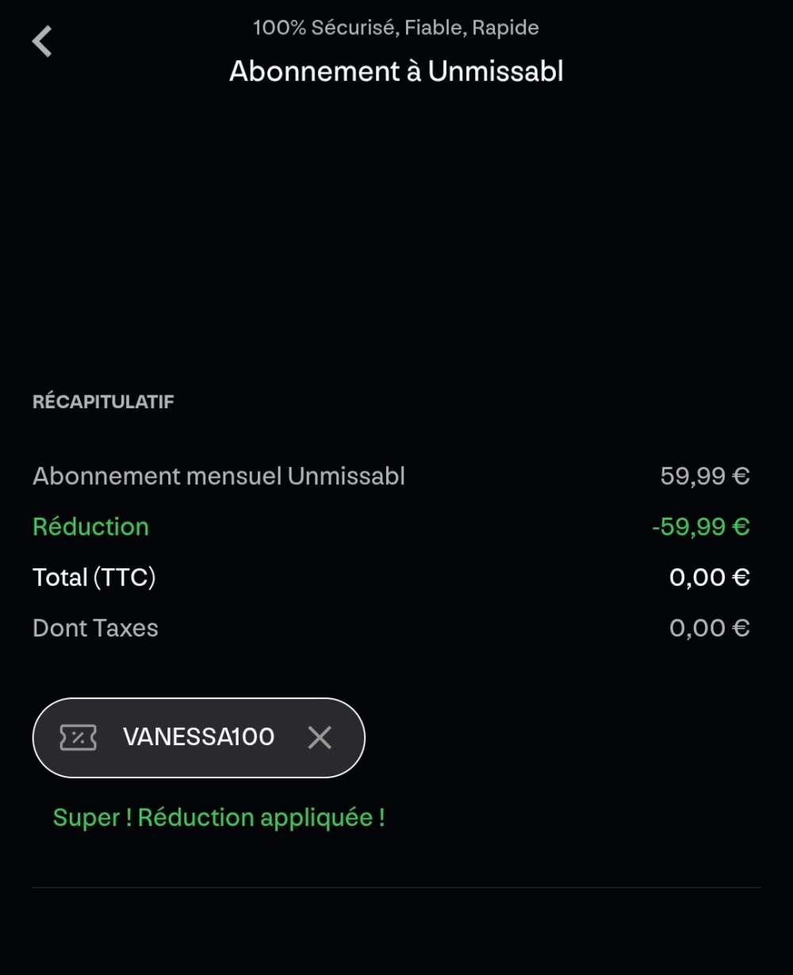Viewport: 793px width, 975px height.
Task: Click the word Unmissabl in the page title
Action: click(496, 71)
